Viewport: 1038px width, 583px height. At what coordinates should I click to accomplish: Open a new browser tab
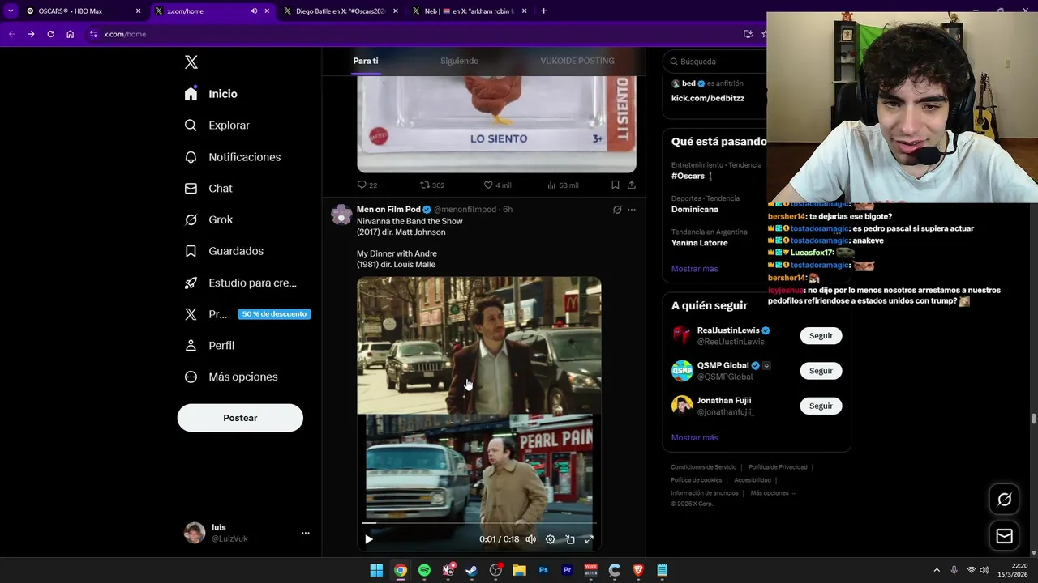click(x=543, y=11)
